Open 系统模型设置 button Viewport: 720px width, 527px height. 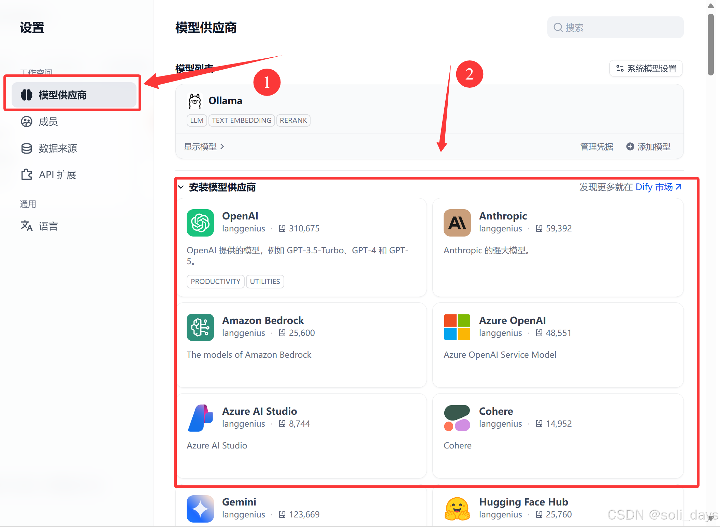click(646, 69)
